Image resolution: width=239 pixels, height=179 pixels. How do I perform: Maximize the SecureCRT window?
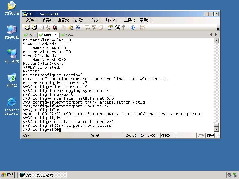211,14
